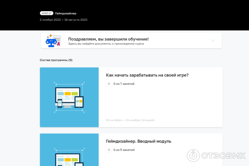Open module Как начать зарабатывать на своей игре?
This screenshot has height=166, width=249.
tap(147, 75)
